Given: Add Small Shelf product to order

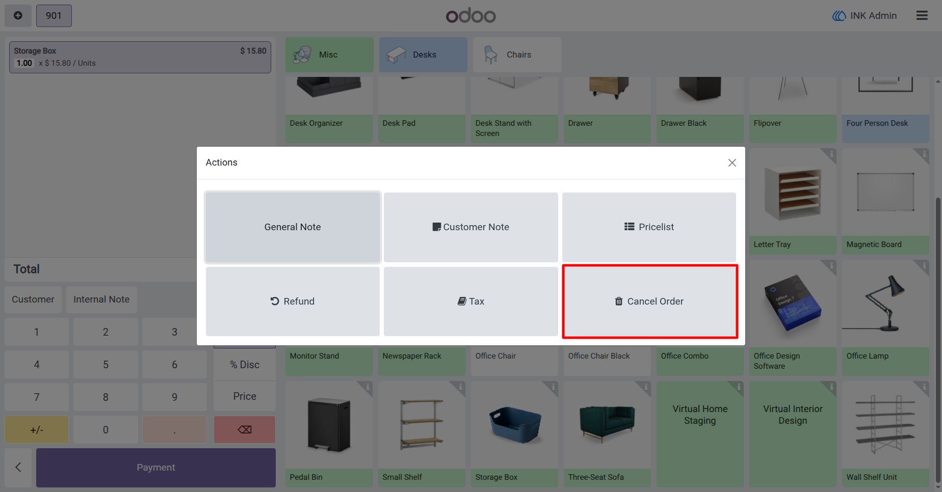Looking at the screenshot, I should [x=422, y=434].
